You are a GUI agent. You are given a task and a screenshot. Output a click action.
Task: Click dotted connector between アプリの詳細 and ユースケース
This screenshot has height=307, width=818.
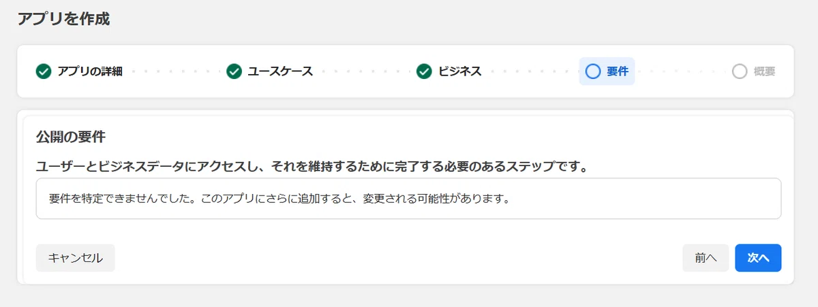[x=175, y=71]
